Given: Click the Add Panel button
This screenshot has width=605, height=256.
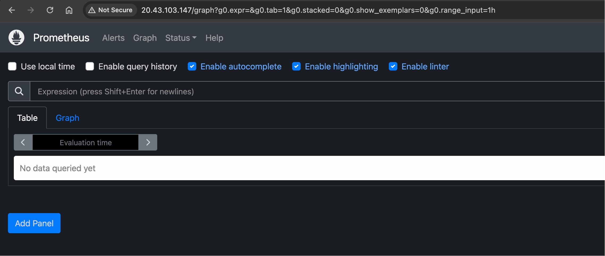Looking at the screenshot, I should coord(34,223).
